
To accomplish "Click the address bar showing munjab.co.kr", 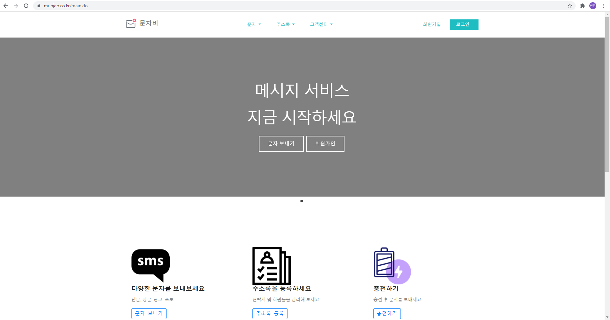I will pyautogui.click(x=287, y=6).
